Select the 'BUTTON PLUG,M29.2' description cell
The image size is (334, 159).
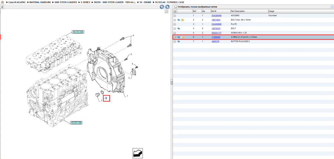point(240,42)
